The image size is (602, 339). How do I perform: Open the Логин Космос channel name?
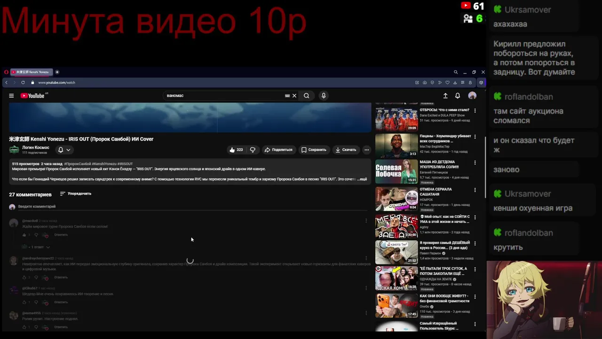click(36, 147)
